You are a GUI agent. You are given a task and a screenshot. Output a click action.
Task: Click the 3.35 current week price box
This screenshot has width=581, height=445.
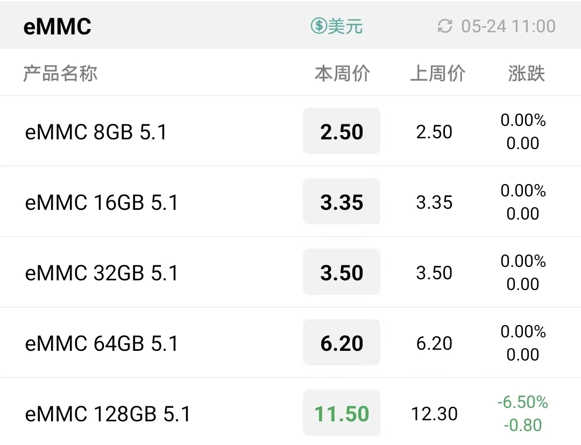pos(342,201)
